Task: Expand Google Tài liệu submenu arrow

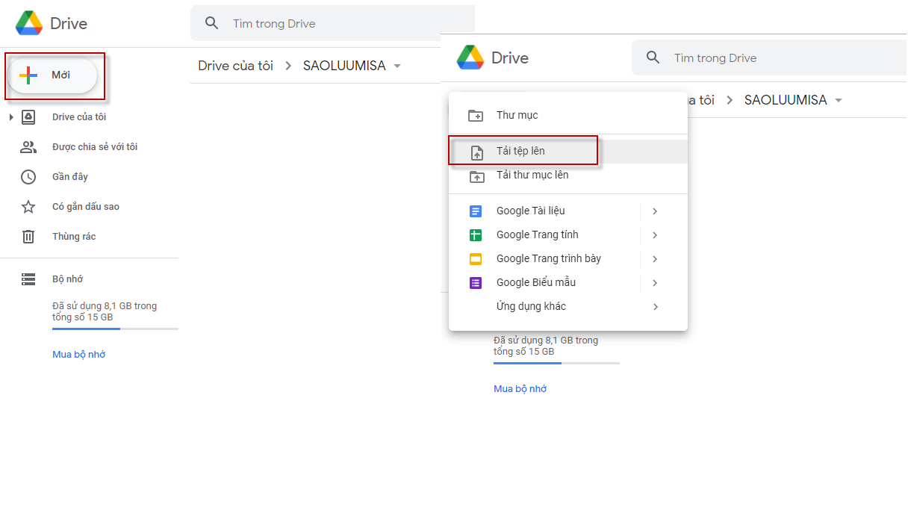Action: tap(655, 211)
